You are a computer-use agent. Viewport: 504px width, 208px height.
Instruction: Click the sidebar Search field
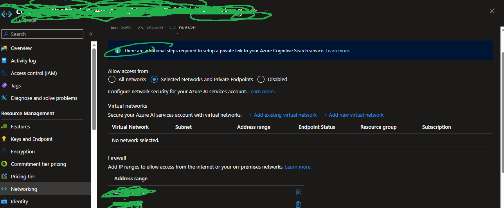click(42, 34)
